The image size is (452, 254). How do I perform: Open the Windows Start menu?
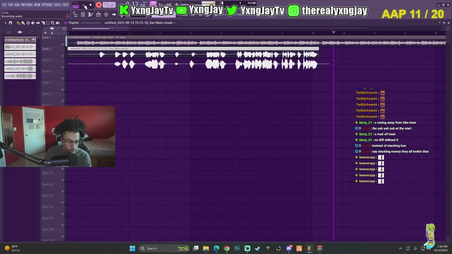(x=132, y=248)
